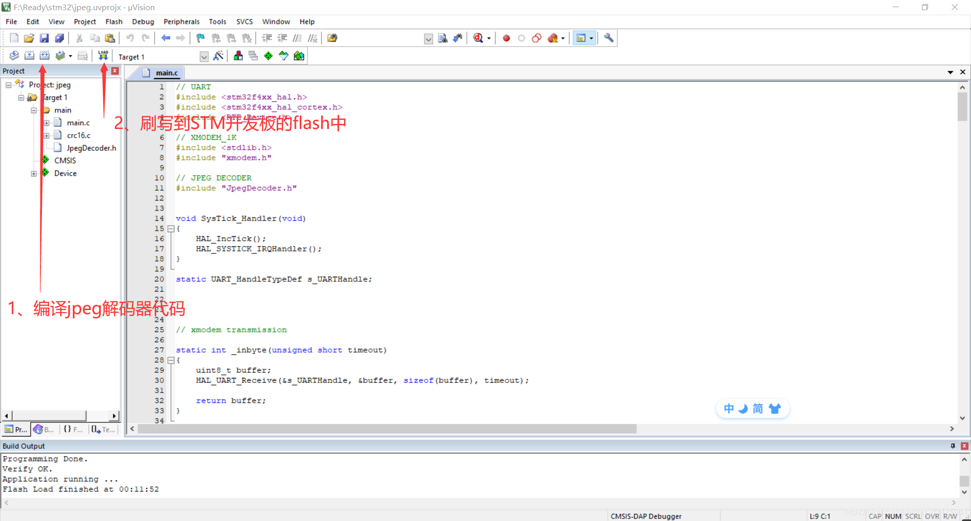This screenshot has width=971, height=521.
Task: Select JpegDecoder.h in project tree
Action: click(91, 148)
